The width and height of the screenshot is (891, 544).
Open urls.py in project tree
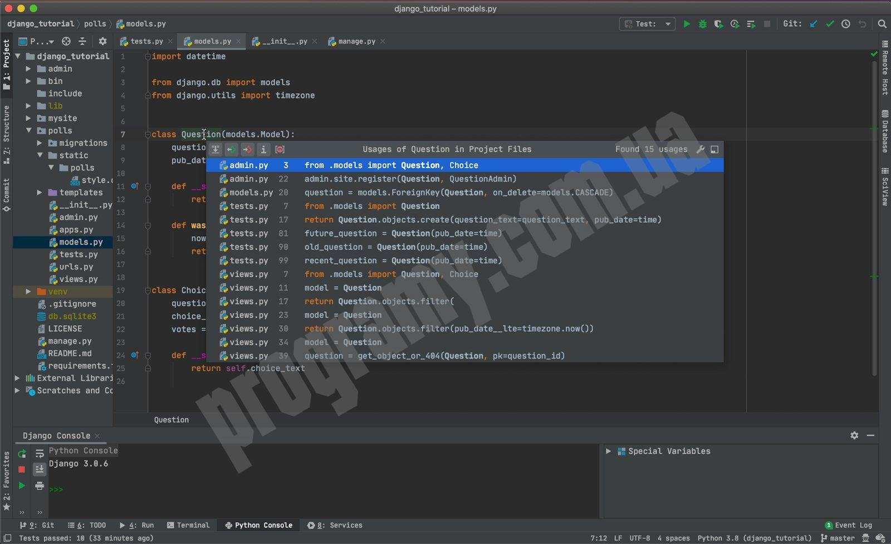(76, 267)
